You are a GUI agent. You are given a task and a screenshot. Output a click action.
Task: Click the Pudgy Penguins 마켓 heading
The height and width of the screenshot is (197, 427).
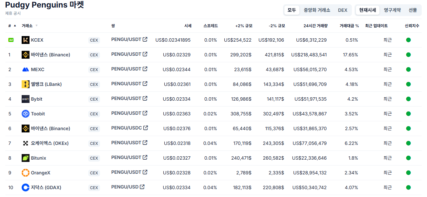click(45, 5)
